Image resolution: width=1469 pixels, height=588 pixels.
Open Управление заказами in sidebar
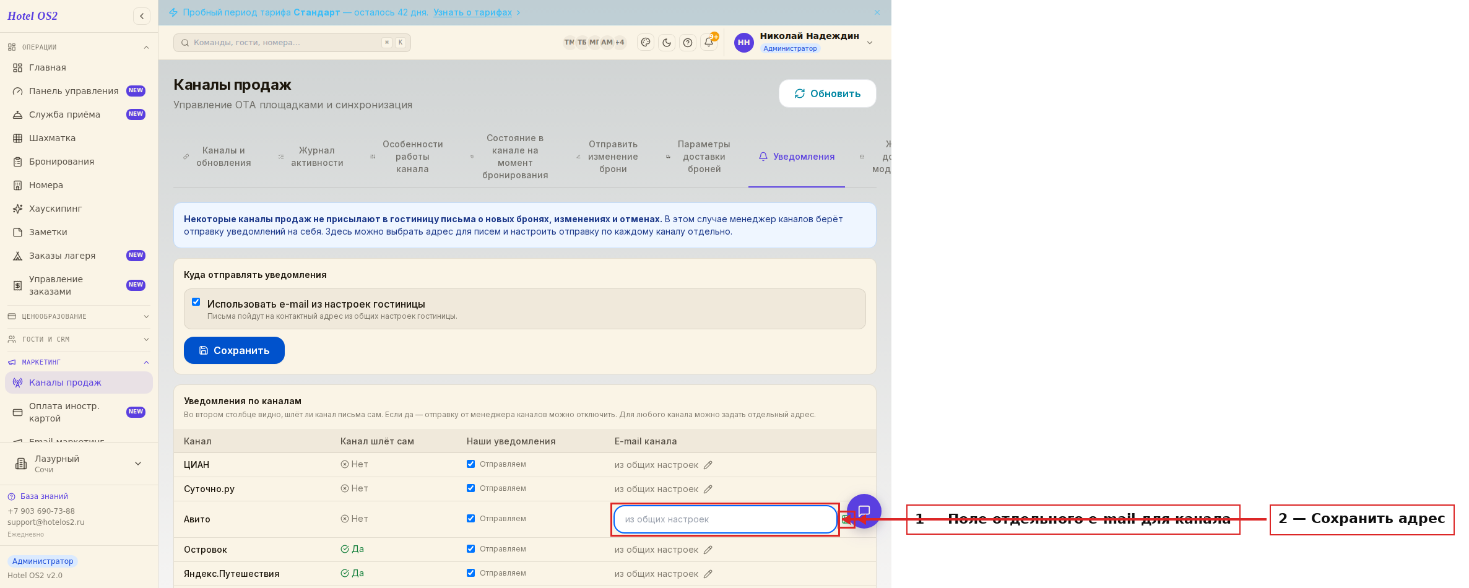[x=79, y=285]
